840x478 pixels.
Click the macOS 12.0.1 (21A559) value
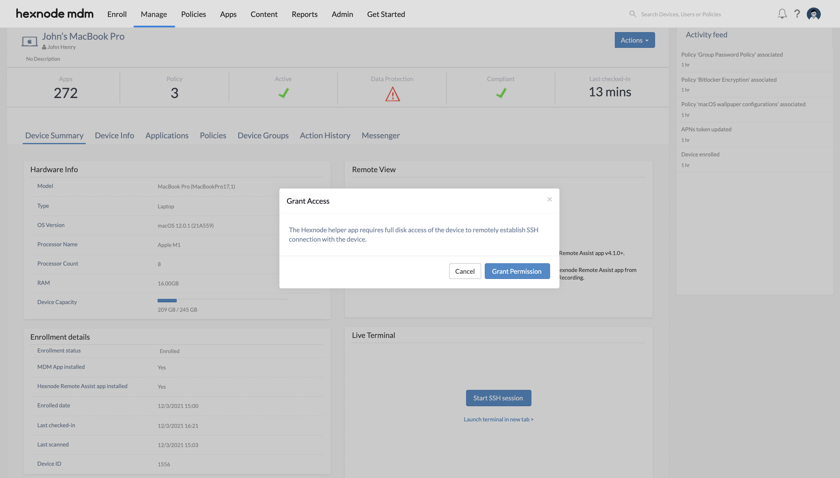pos(185,226)
